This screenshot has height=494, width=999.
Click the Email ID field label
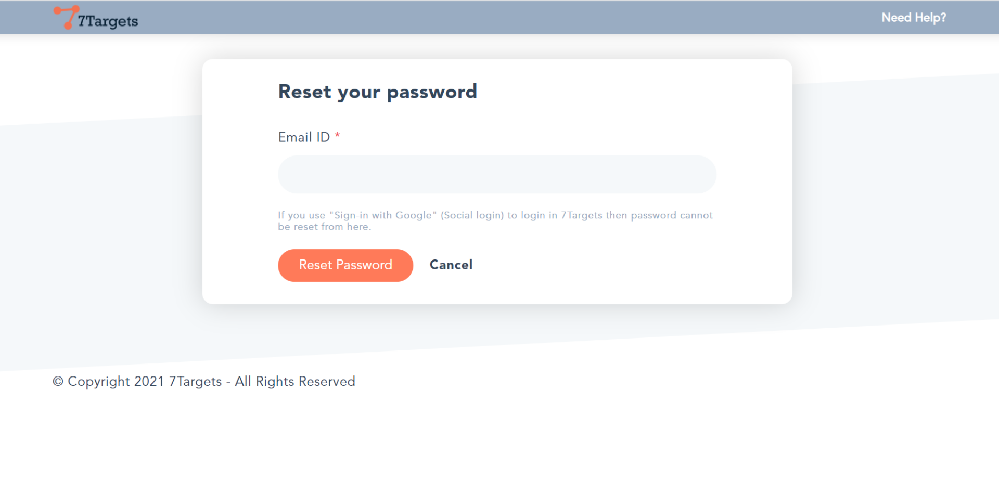(304, 137)
